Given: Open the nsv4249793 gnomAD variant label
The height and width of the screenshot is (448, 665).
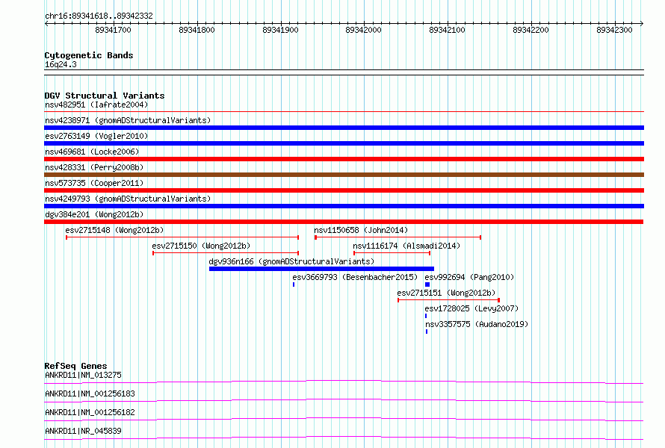Looking at the screenshot, I should click(x=128, y=199).
